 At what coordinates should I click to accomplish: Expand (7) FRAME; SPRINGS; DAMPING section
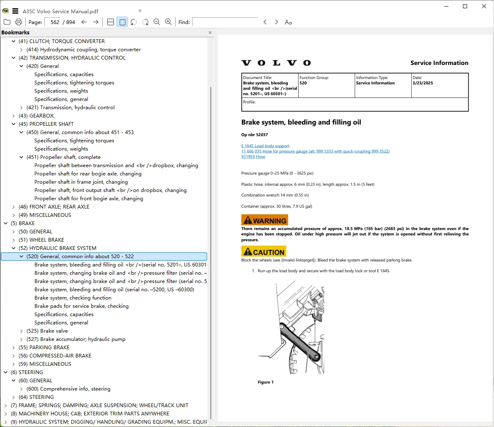[x=6, y=405]
